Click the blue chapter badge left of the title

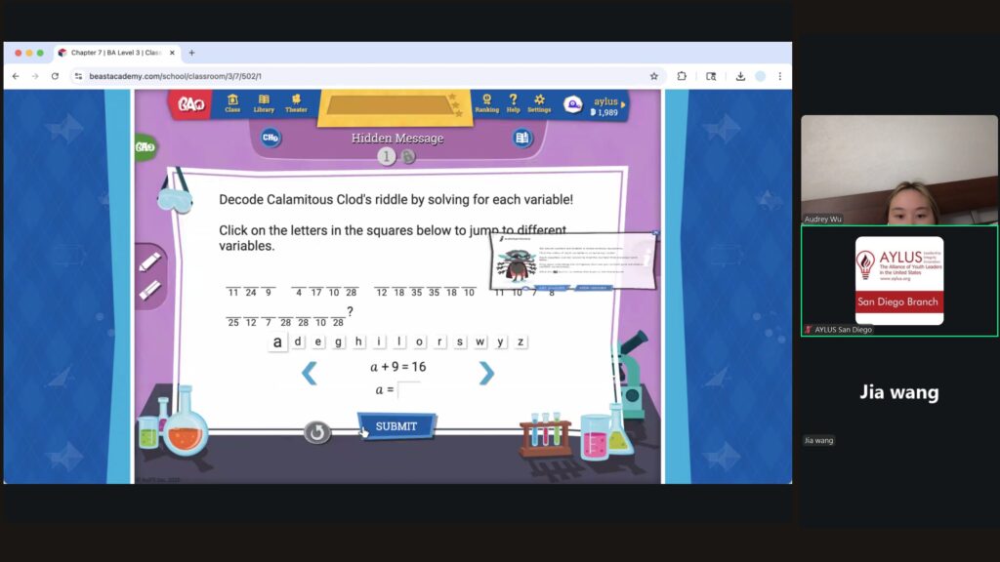coord(271,139)
